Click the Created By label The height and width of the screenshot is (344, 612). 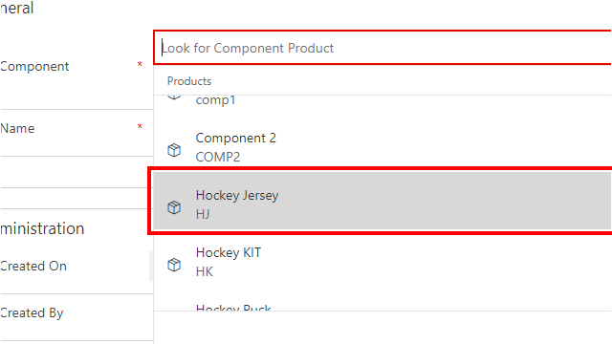point(32,312)
